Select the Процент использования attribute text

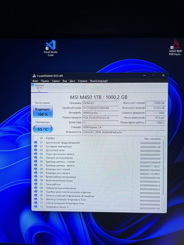click(x=59, y=158)
